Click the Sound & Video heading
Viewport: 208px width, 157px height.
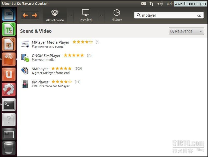pos(36,31)
